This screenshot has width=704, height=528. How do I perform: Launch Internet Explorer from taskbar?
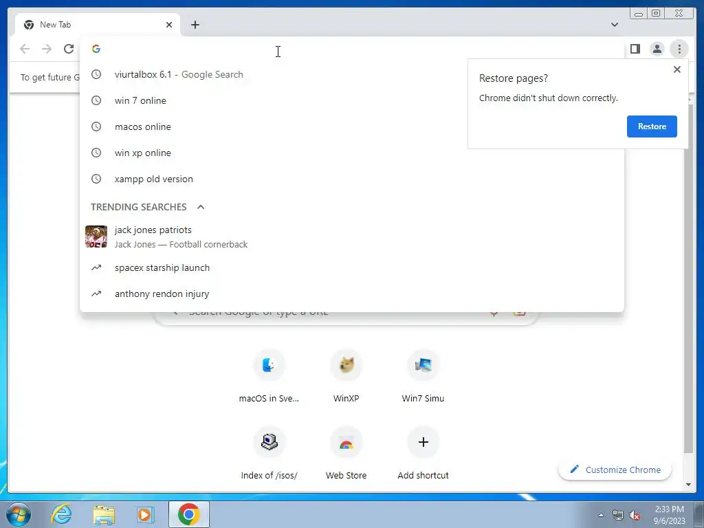tap(61, 514)
